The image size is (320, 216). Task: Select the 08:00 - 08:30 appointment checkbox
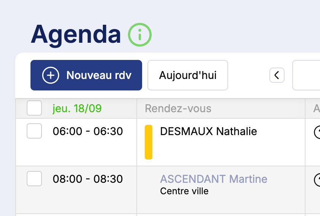click(34, 179)
